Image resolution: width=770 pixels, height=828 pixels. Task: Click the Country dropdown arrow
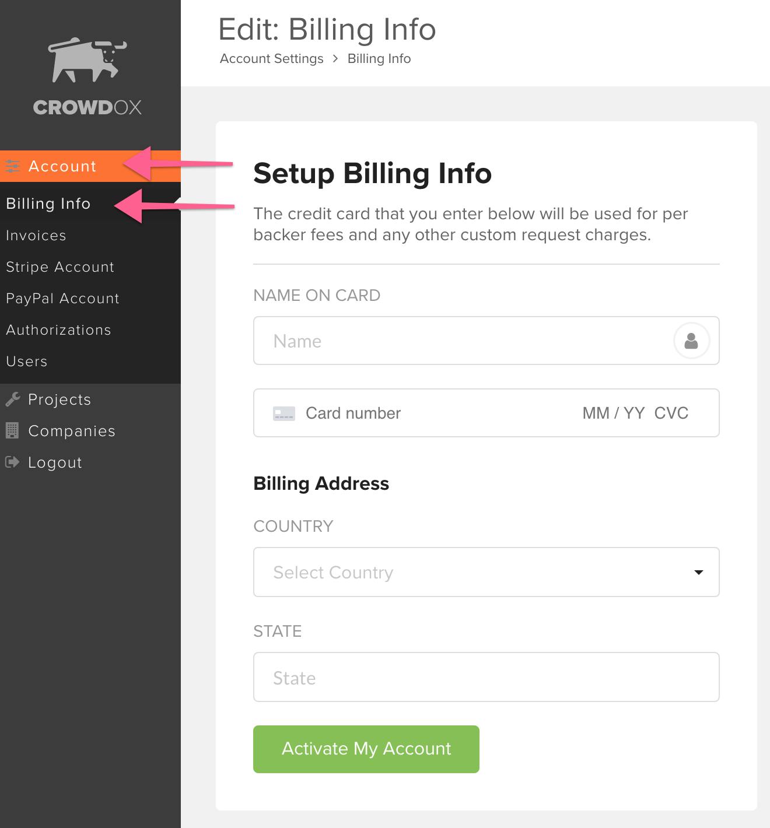coord(698,573)
